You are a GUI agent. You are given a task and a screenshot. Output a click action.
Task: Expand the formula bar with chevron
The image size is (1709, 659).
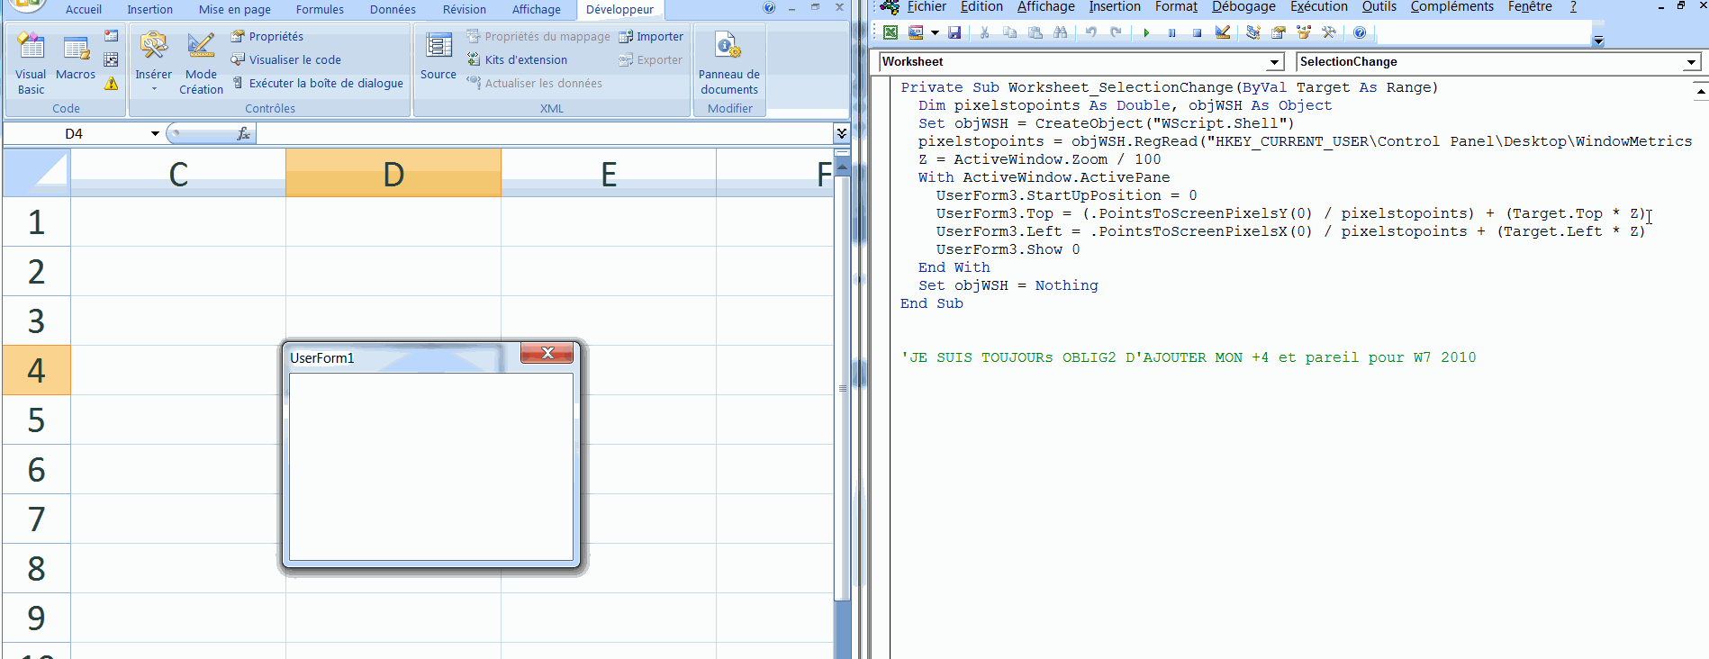pyautogui.click(x=842, y=133)
